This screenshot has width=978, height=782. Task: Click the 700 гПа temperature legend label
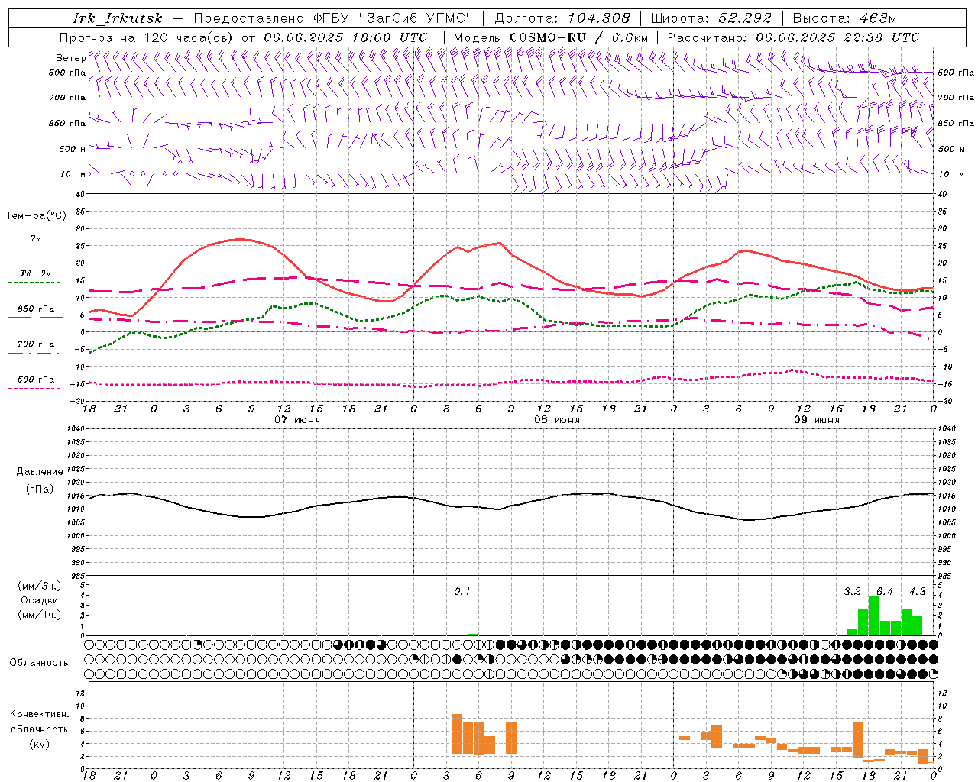36,344
